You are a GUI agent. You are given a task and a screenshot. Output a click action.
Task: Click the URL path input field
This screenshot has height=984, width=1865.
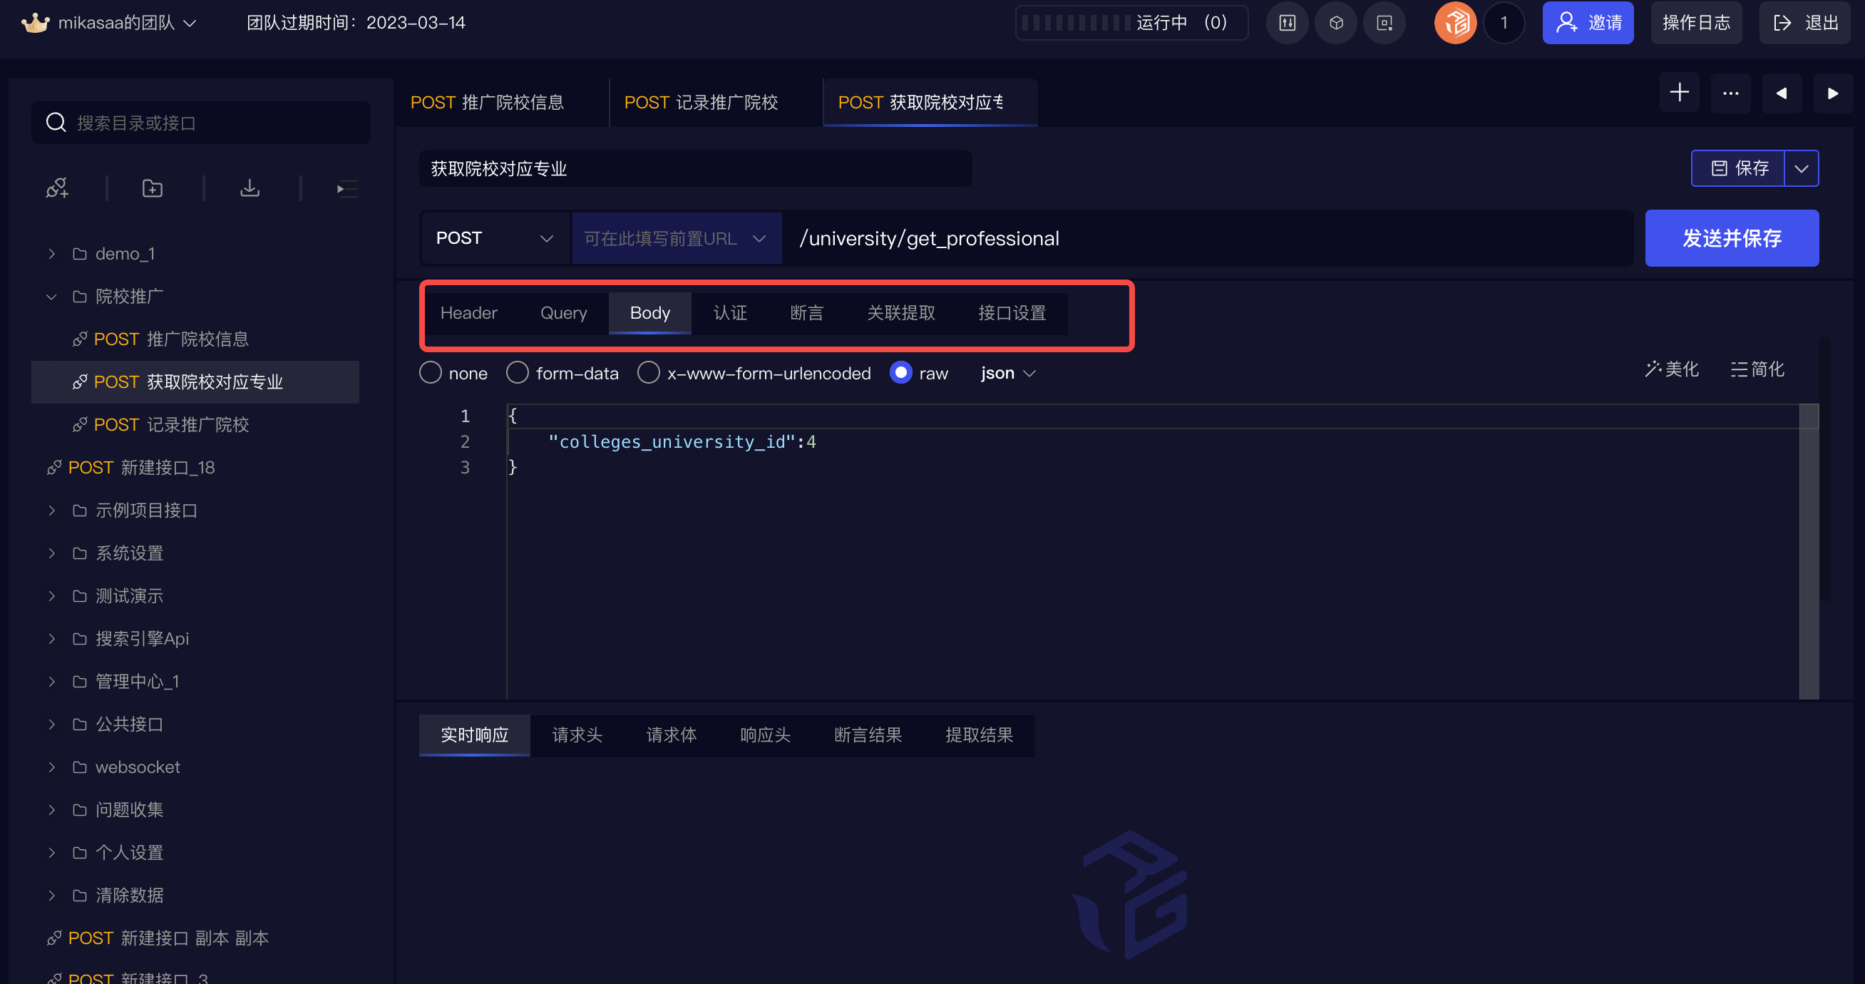pos(1208,238)
